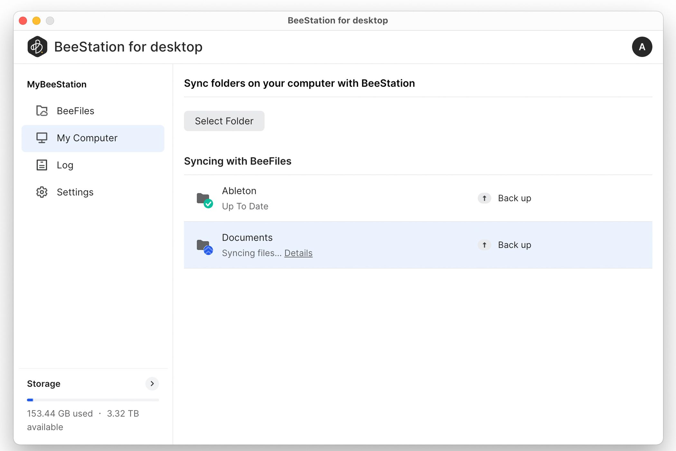676x451 pixels.
Task: Click the Sync folders on your computer heading
Action: tap(299, 83)
